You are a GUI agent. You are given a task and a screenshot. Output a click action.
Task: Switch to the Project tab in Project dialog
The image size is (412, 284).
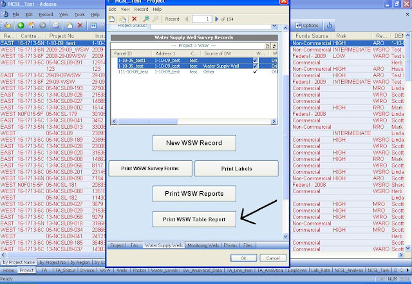point(117,245)
